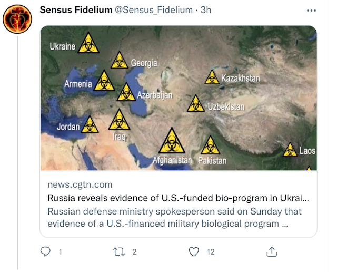Screen dimensions: 337x272
Task: Click the reply speech bubble icon
Action: (x=45, y=251)
